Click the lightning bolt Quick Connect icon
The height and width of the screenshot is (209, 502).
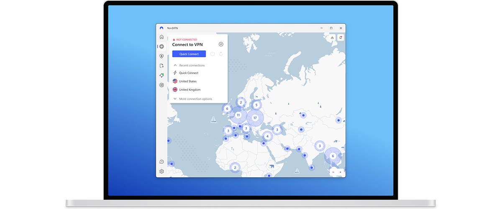[175, 73]
